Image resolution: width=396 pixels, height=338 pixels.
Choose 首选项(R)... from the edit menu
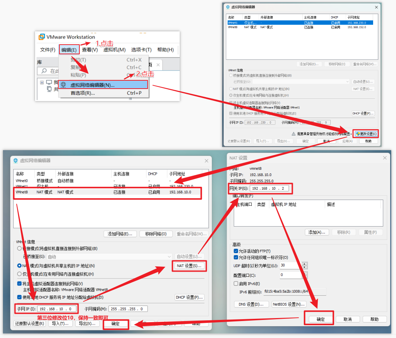tap(103, 93)
